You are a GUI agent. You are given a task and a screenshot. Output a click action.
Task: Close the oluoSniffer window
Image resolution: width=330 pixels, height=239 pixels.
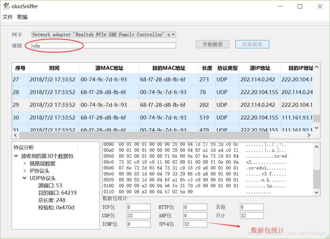click(x=320, y=6)
